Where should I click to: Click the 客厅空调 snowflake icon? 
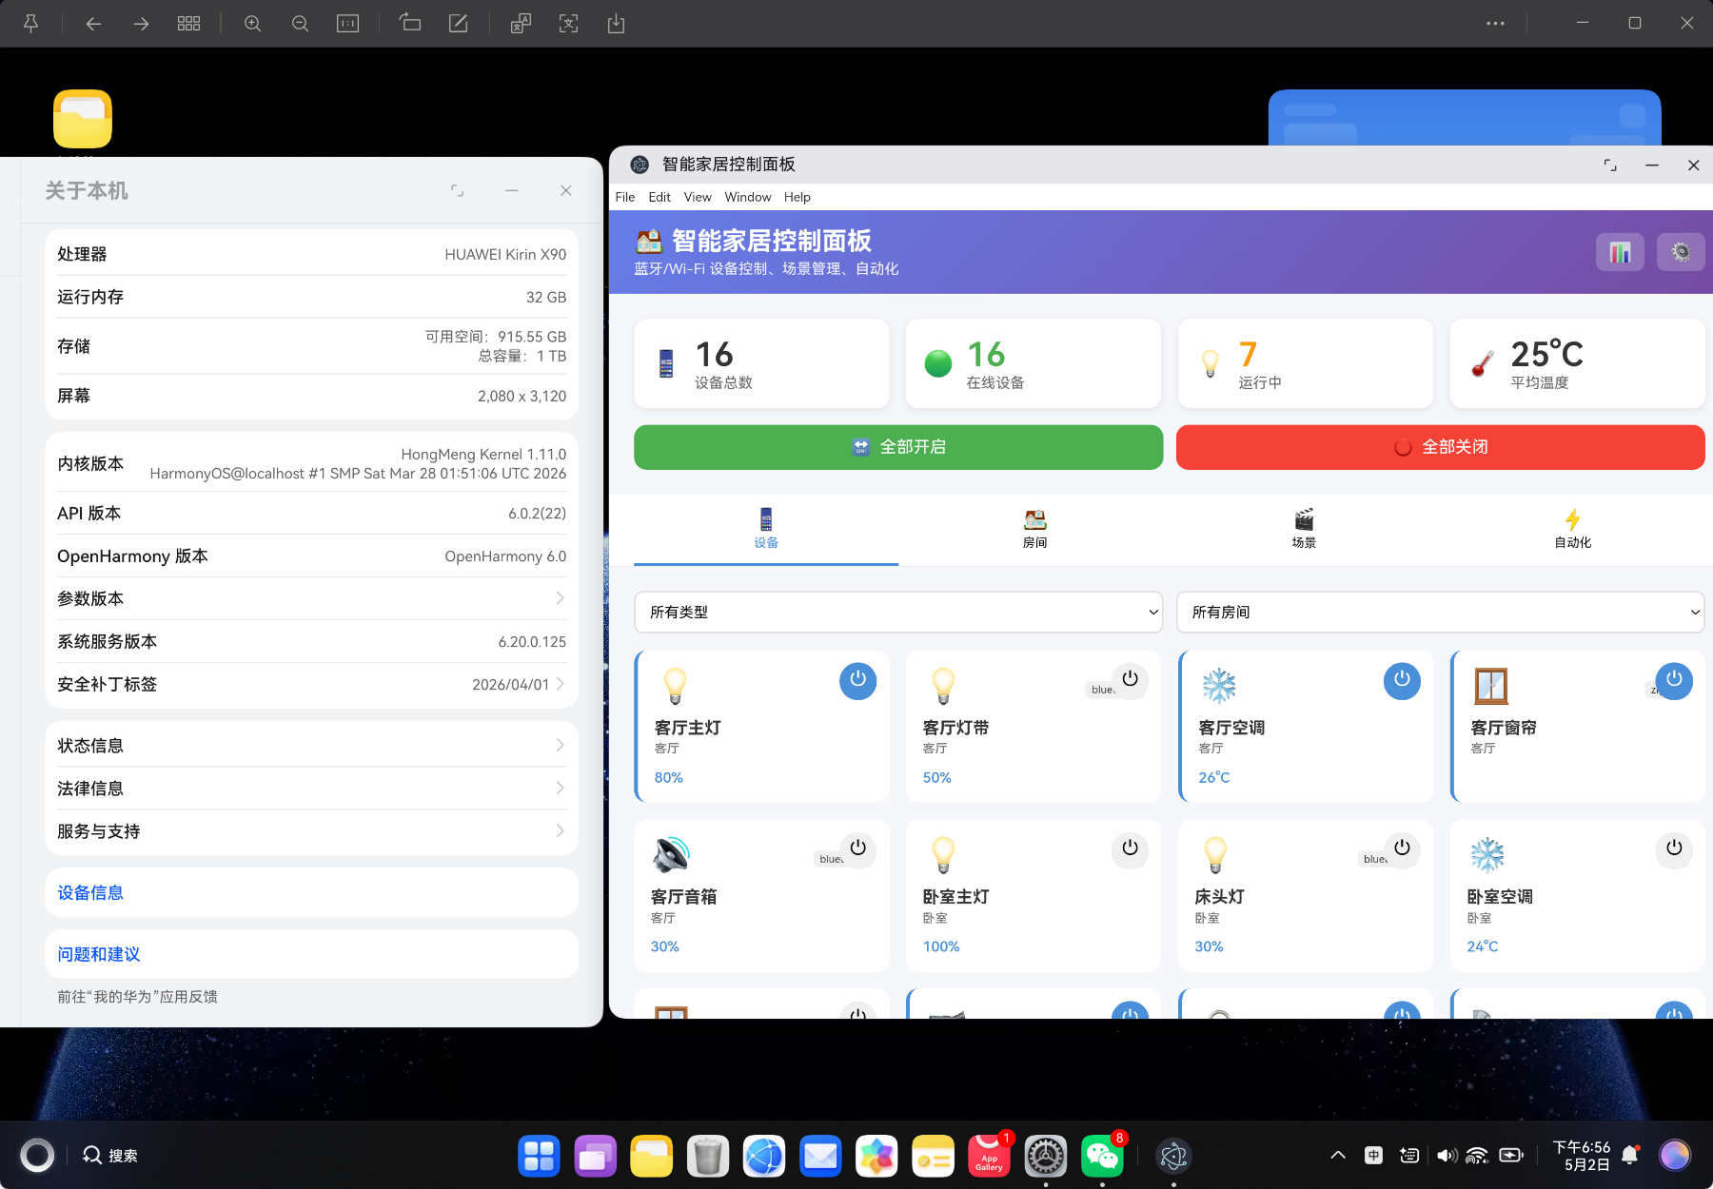(1219, 685)
